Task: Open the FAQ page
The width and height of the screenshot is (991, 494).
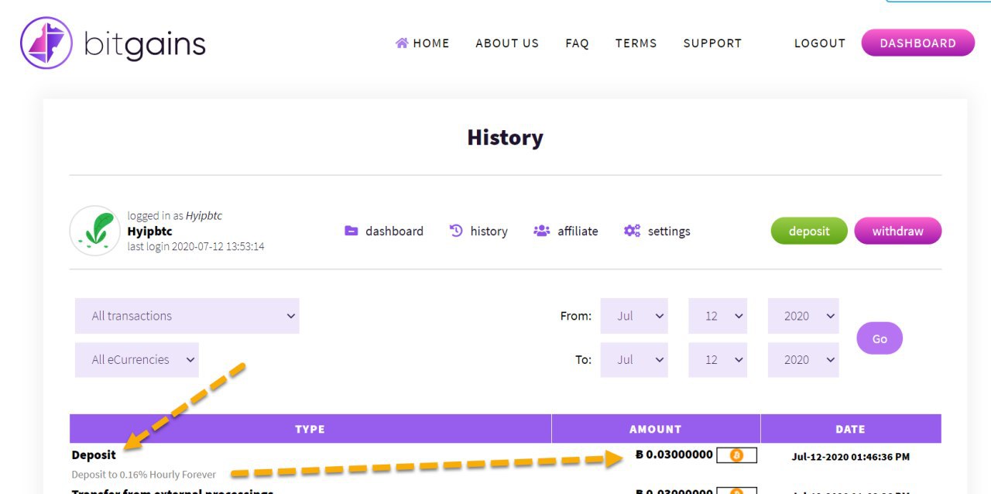Action: pos(577,43)
